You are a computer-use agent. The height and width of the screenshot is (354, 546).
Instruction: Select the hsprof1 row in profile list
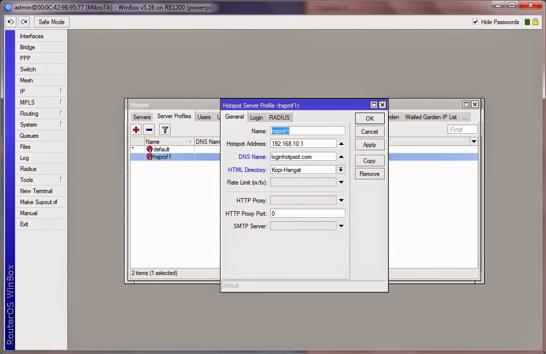point(175,157)
